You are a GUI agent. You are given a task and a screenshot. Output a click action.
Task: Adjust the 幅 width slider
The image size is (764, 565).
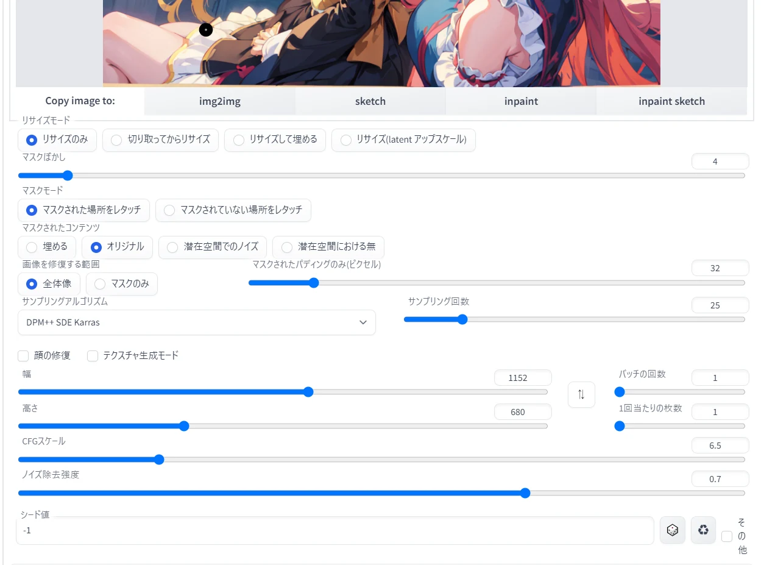(283, 392)
